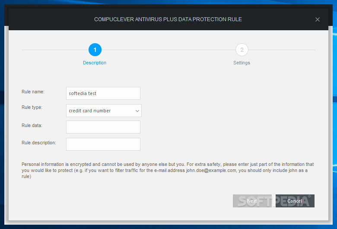Click the 'Rule name:' label

tap(33, 92)
